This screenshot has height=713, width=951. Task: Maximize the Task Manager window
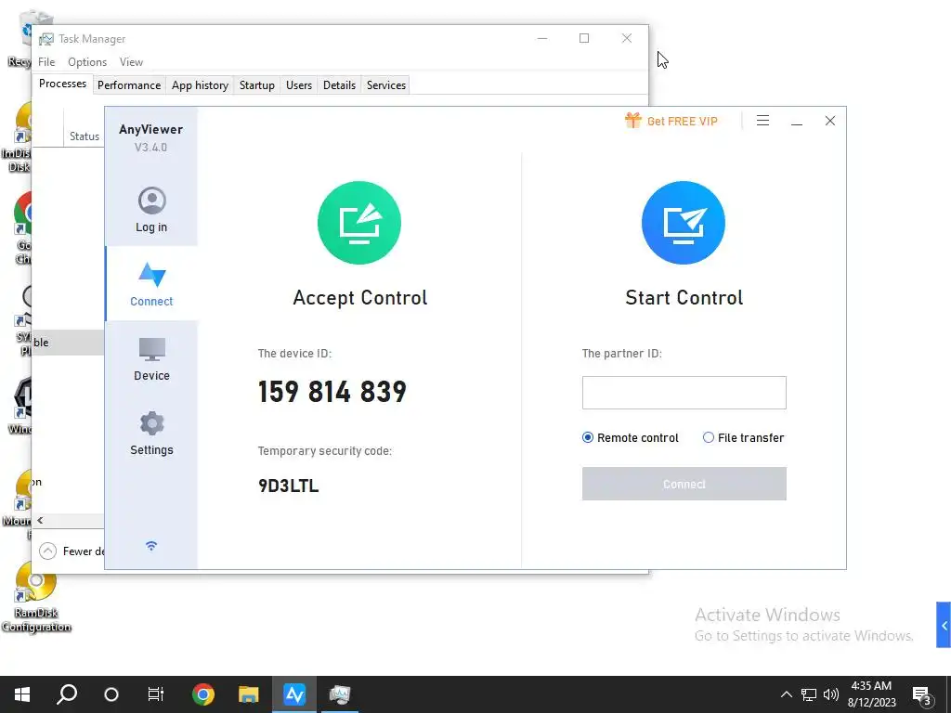click(x=584, y=38)
